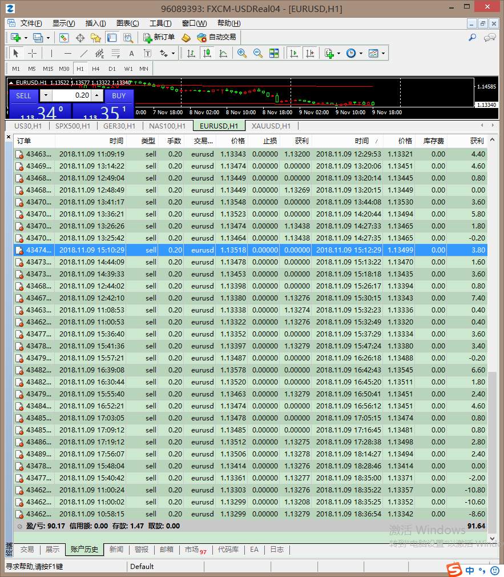
Task: Toggle the H4 timeframe button
Action: (96, 69)
